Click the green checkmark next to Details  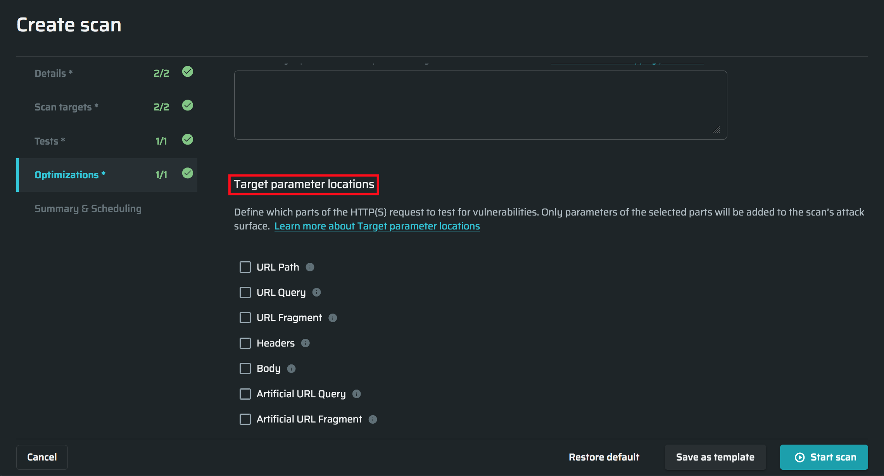pos(188,72)
